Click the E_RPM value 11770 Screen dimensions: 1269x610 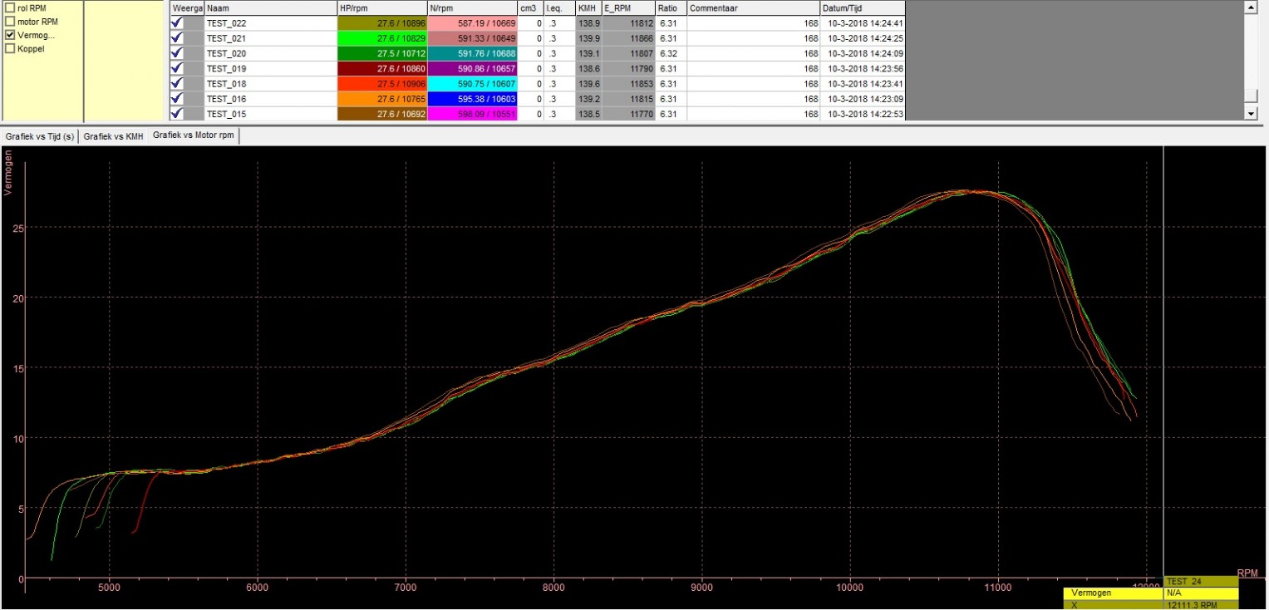(629, 113)
